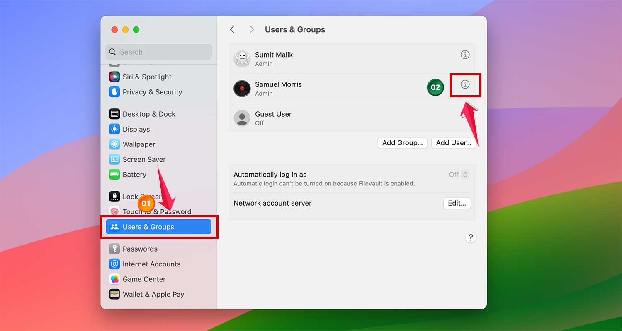Select the Game Center icon

click(x=143, y=279)
